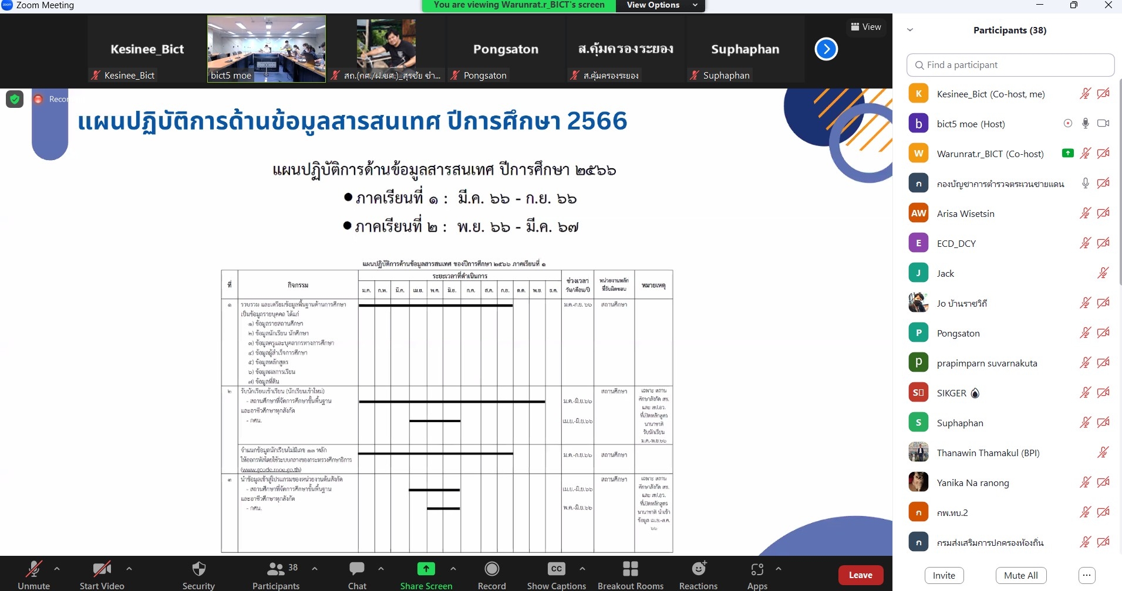Select bict5 moe video thumbnail
The image size is (1122, 591).
[x=267, y=49]
